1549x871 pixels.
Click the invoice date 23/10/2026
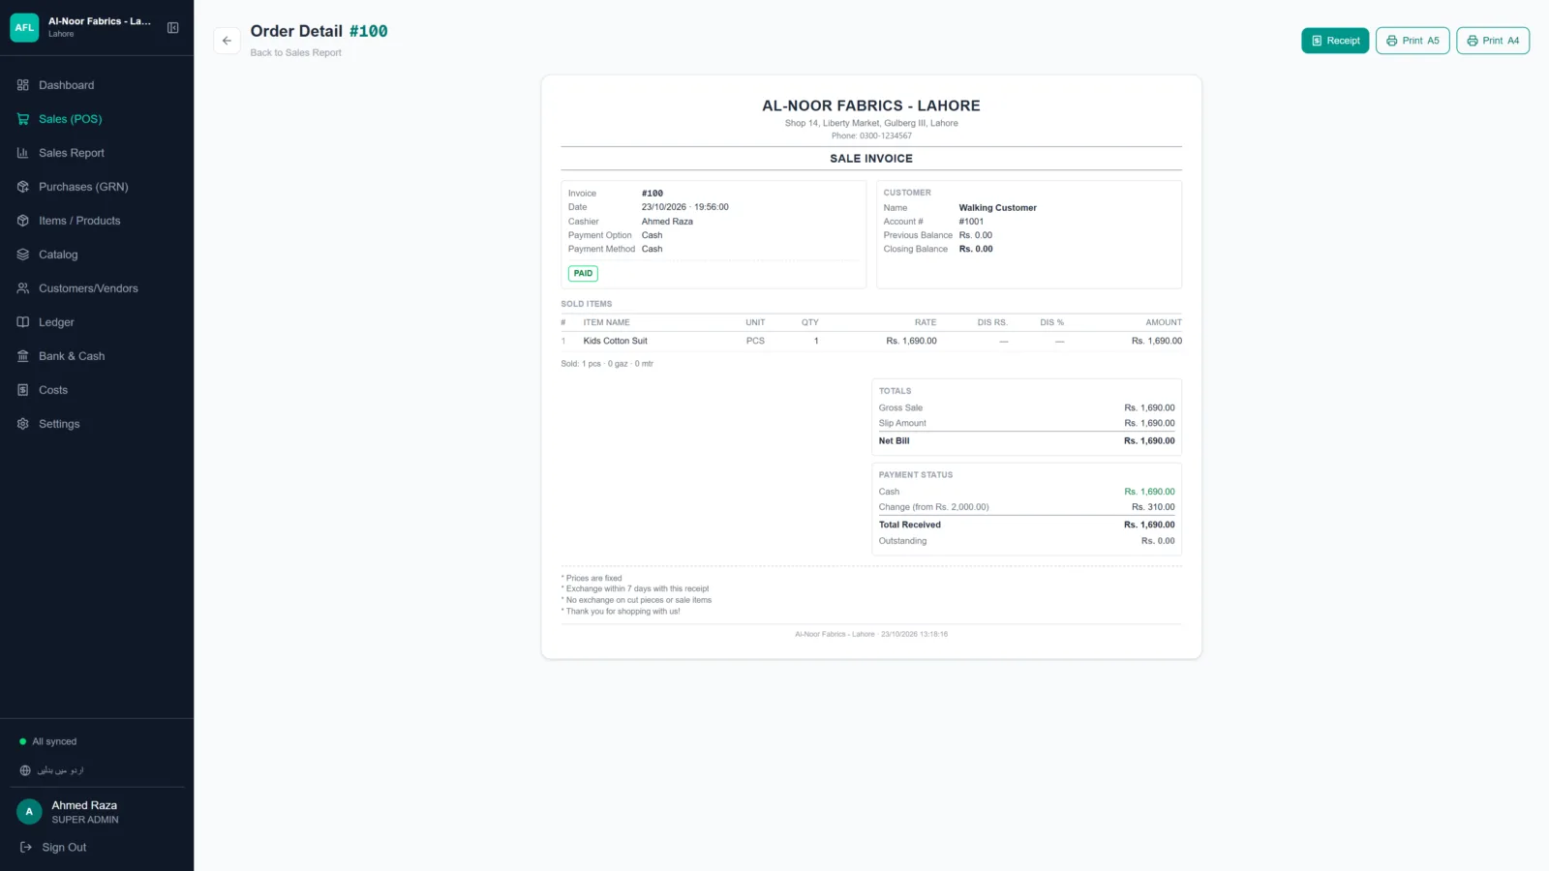click(x=663, y=207)
